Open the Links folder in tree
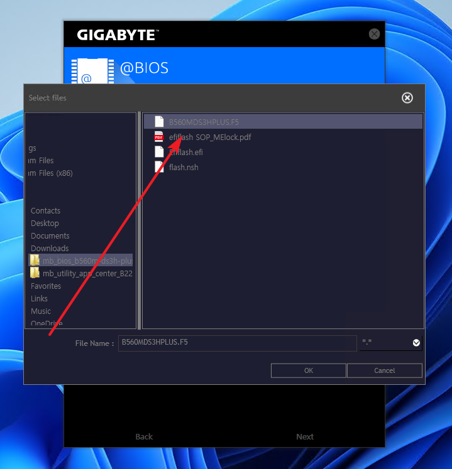The width and height of the screenshot is (452, 469). pyautogui.click(x=39, y=298)
